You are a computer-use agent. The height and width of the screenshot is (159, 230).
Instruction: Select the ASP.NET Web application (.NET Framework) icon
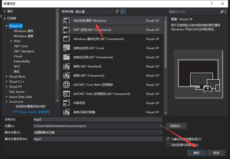click(x=67, y=94)
